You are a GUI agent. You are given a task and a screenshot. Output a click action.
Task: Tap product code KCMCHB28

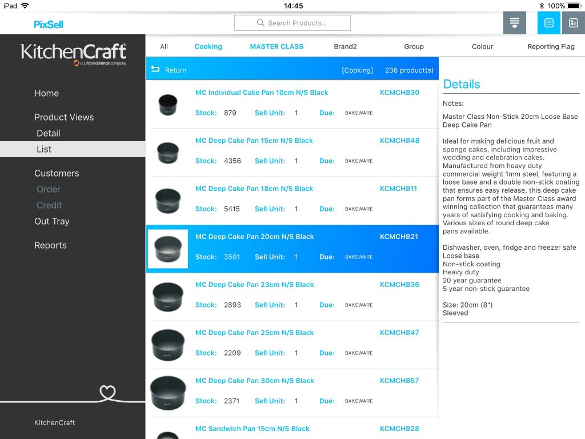point(399,429)
